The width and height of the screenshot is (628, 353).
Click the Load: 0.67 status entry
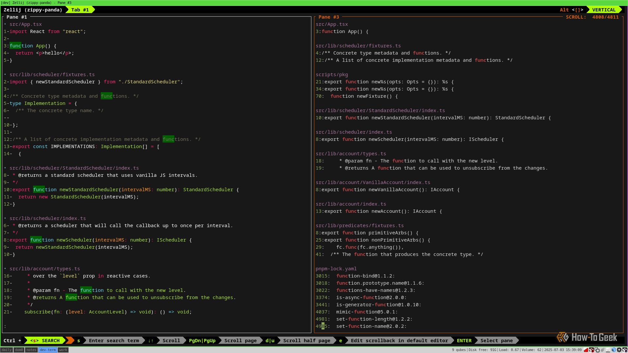point(509,350)
